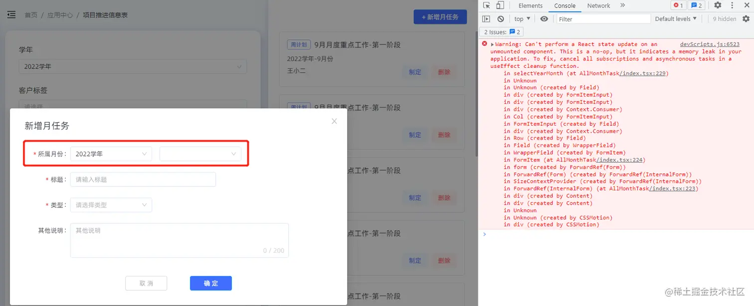Show the console sidebar panel
The width and height of the screenshot is (754, 306).
click(x=486, y=18)
